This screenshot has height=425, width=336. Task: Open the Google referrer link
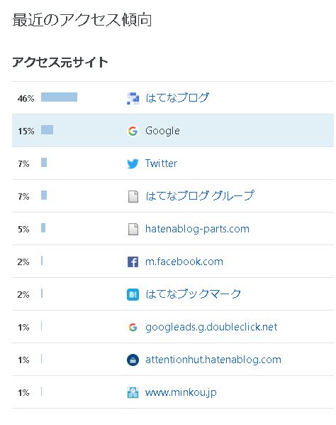(x=162, y=131)
